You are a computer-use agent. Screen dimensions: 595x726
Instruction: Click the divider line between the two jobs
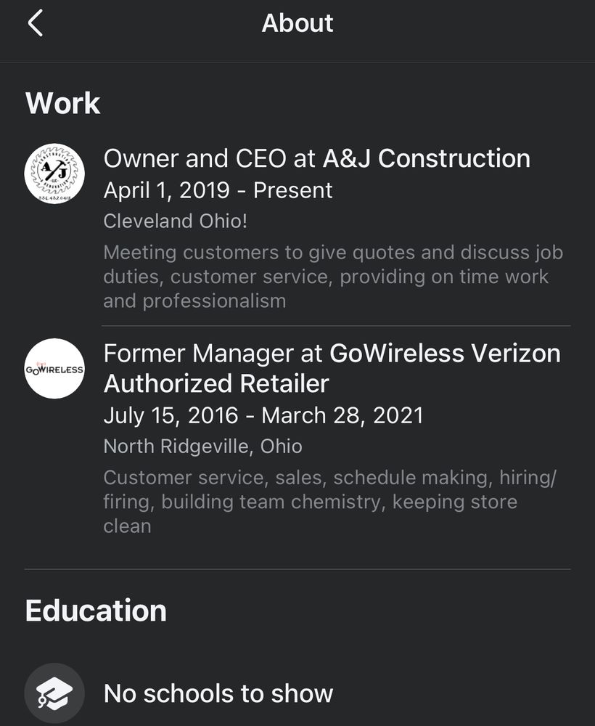pos(337,326)
